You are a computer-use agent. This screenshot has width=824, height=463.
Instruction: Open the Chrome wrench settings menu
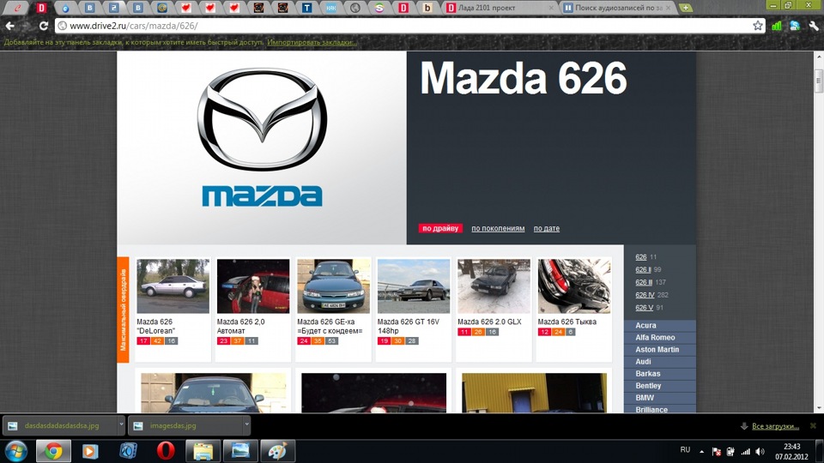click(814, 25)
